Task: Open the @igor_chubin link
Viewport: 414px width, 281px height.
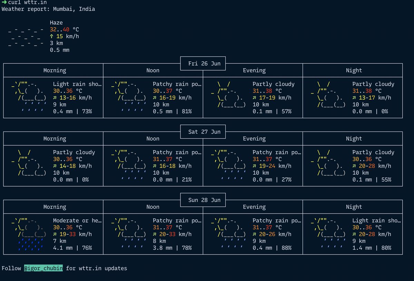Action: (x=43, y=268)
